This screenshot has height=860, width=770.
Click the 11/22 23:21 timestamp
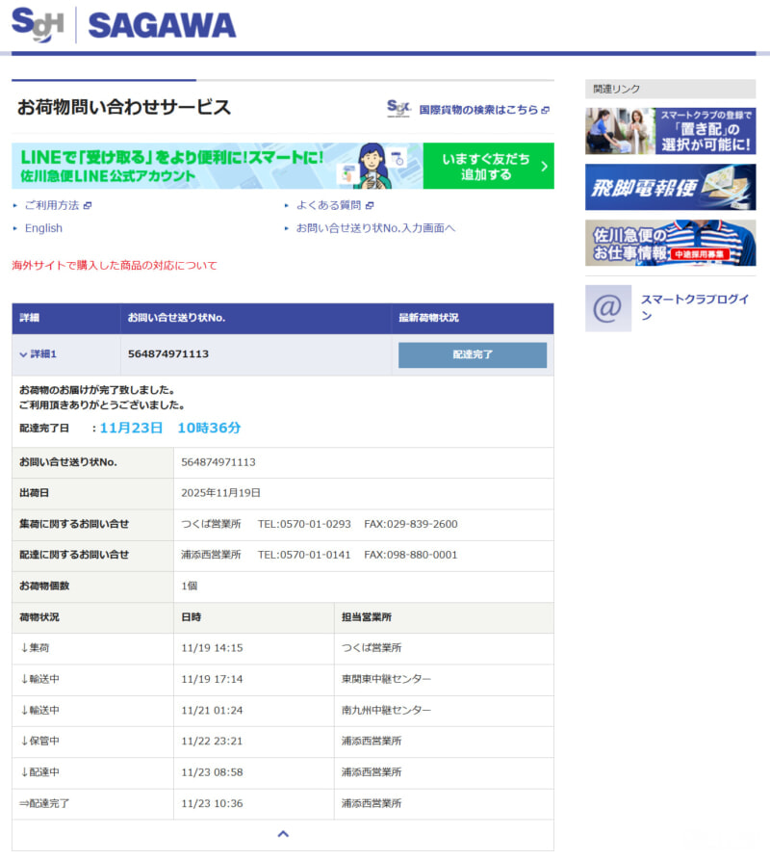[212, 742]
